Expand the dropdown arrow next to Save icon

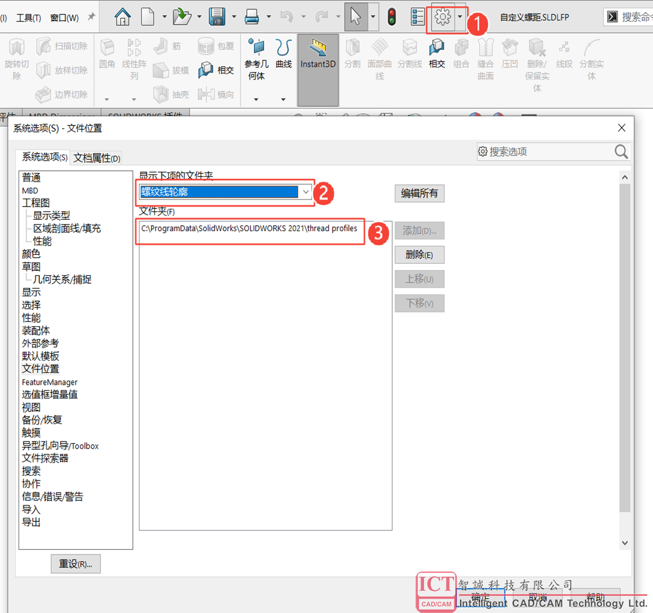(234, 17)
